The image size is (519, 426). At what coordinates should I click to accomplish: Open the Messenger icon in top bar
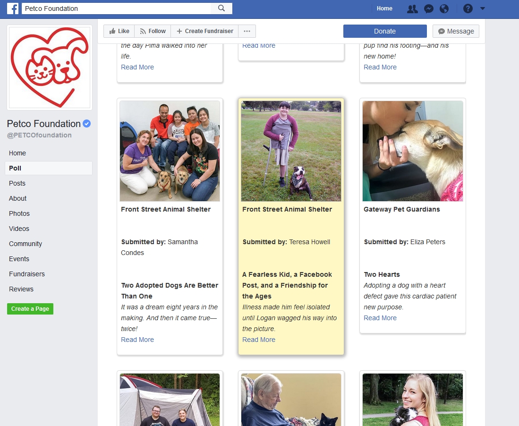(x=428, y=9)
